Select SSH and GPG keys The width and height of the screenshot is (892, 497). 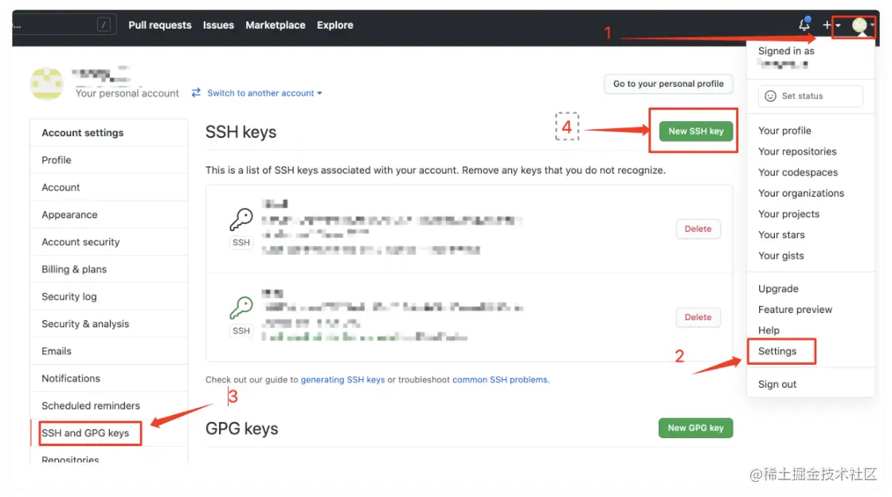tap(108, 432)
